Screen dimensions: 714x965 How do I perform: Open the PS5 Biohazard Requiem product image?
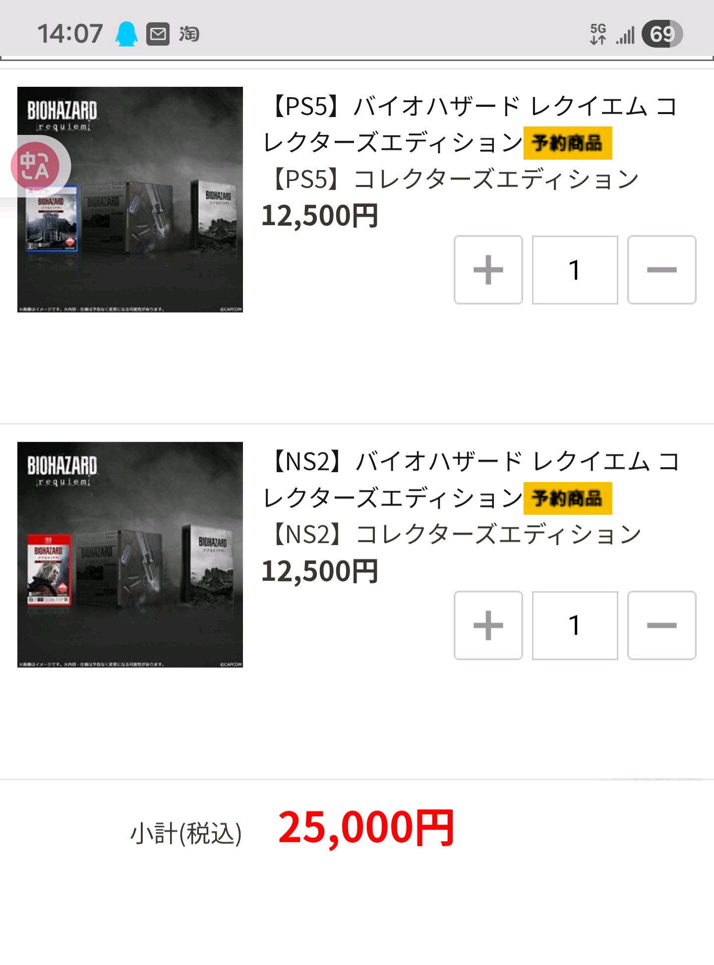[x=130, y=199]
